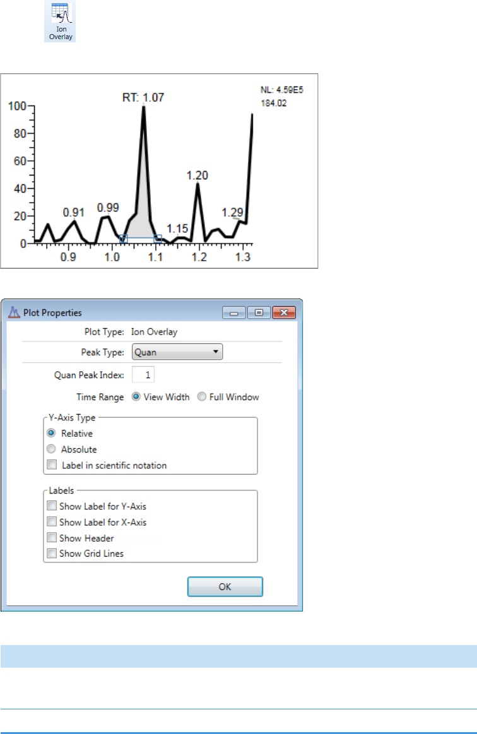Viewport: 477px width, 734px height.
Task: Click the 0.91 peak label
Action: coord(73,213)
